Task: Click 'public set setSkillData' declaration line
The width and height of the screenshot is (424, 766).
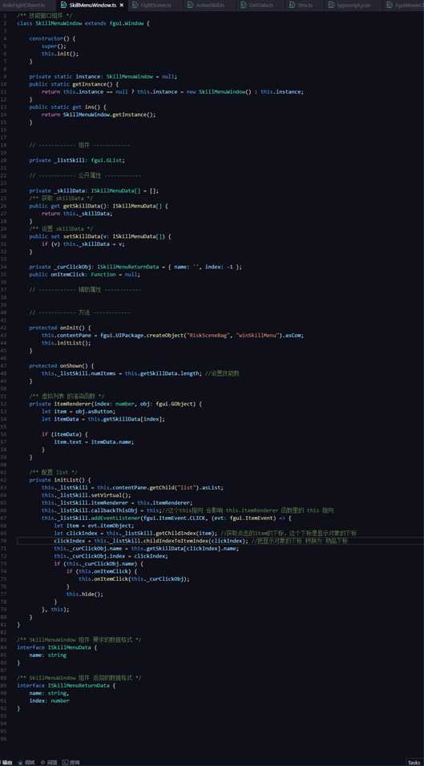Action: point(100,236)
